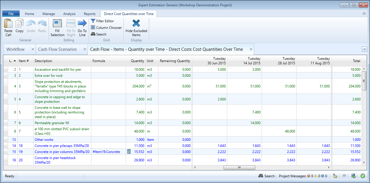Switch to the Analysis ribbon tab

coord(69,14)
